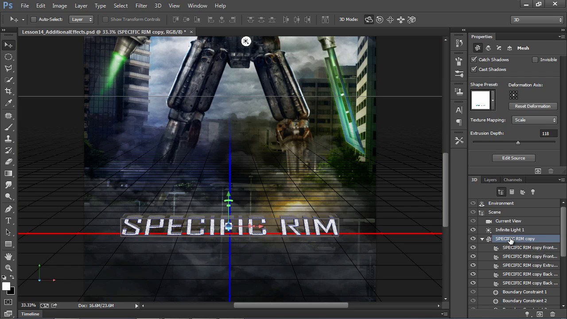Hide the Infinite Light 1 item
The width and height of the screenshot is (567, 319).
pos(473,230)
